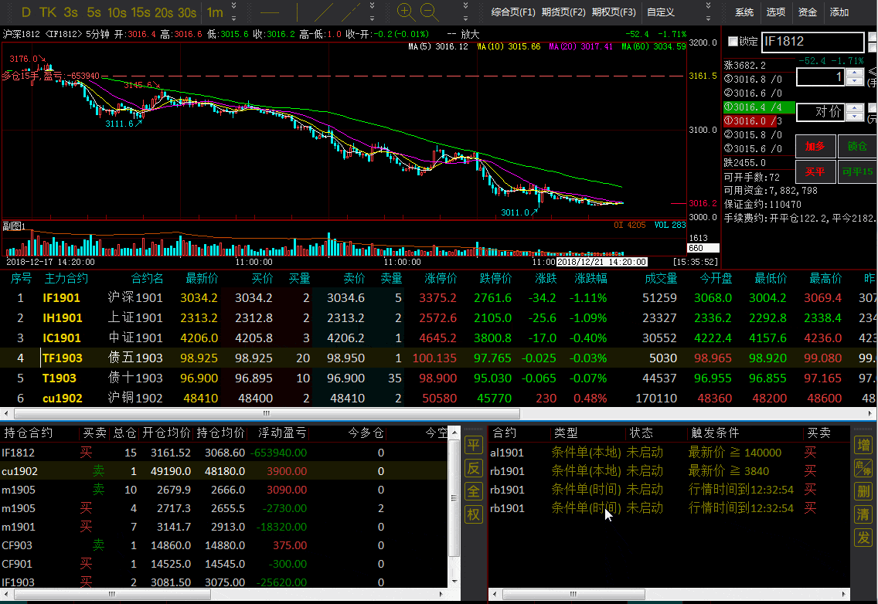Open the 综合页(F1) tab
The image size is (878, 604).
pos(513,12)
